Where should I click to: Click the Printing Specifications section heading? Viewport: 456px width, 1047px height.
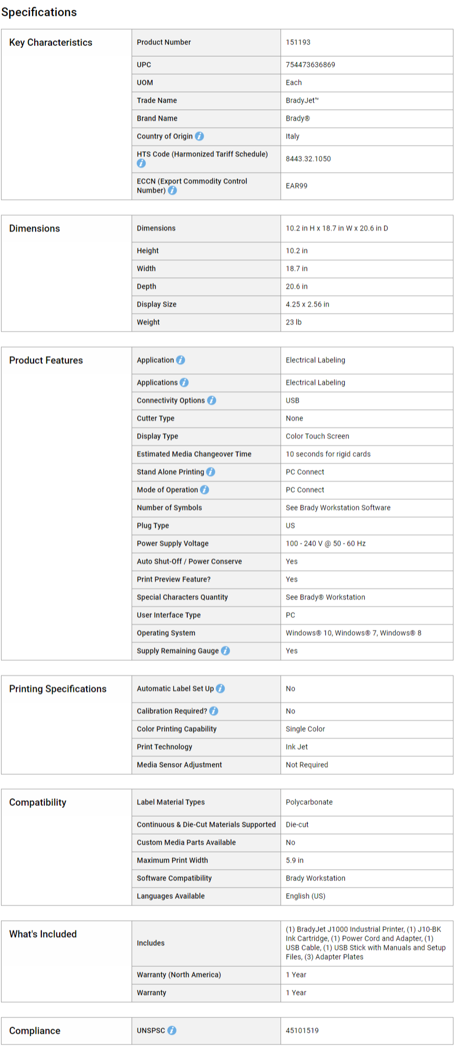pyautogui.click(x=58, y=689)
